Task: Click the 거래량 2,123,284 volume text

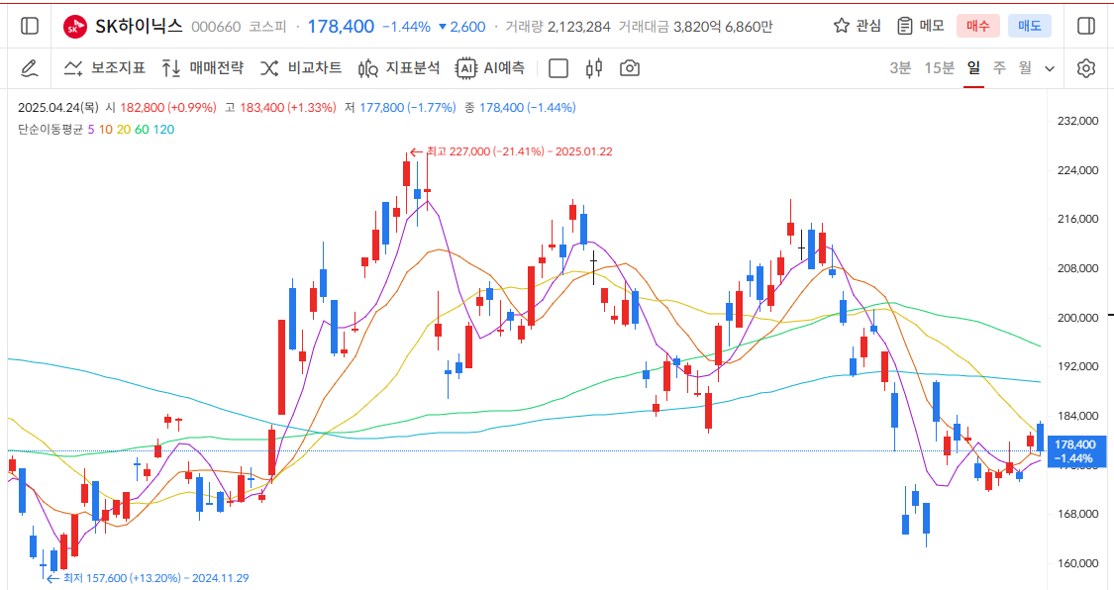Action: [557, 27]
